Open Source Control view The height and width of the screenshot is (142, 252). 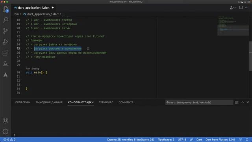click(x=6, y=31)
